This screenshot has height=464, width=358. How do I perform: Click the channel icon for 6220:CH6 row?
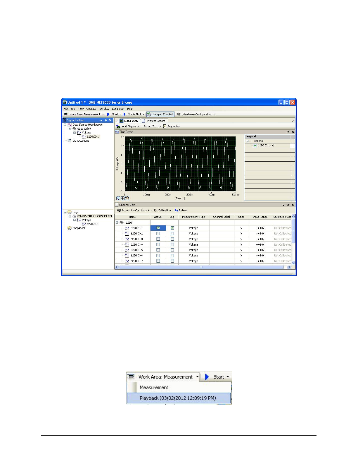(x=127, y=255)
